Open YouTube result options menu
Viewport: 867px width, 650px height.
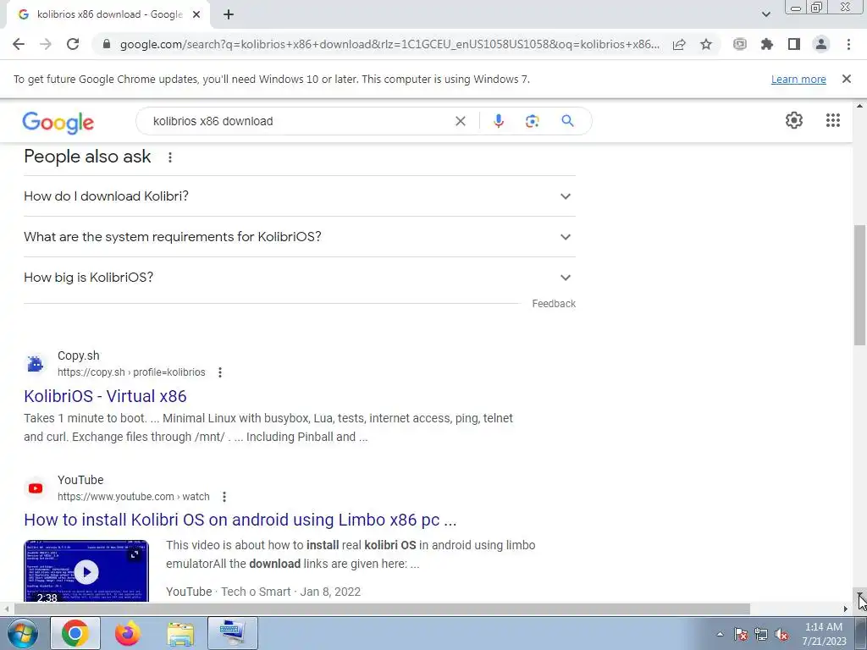224,497
